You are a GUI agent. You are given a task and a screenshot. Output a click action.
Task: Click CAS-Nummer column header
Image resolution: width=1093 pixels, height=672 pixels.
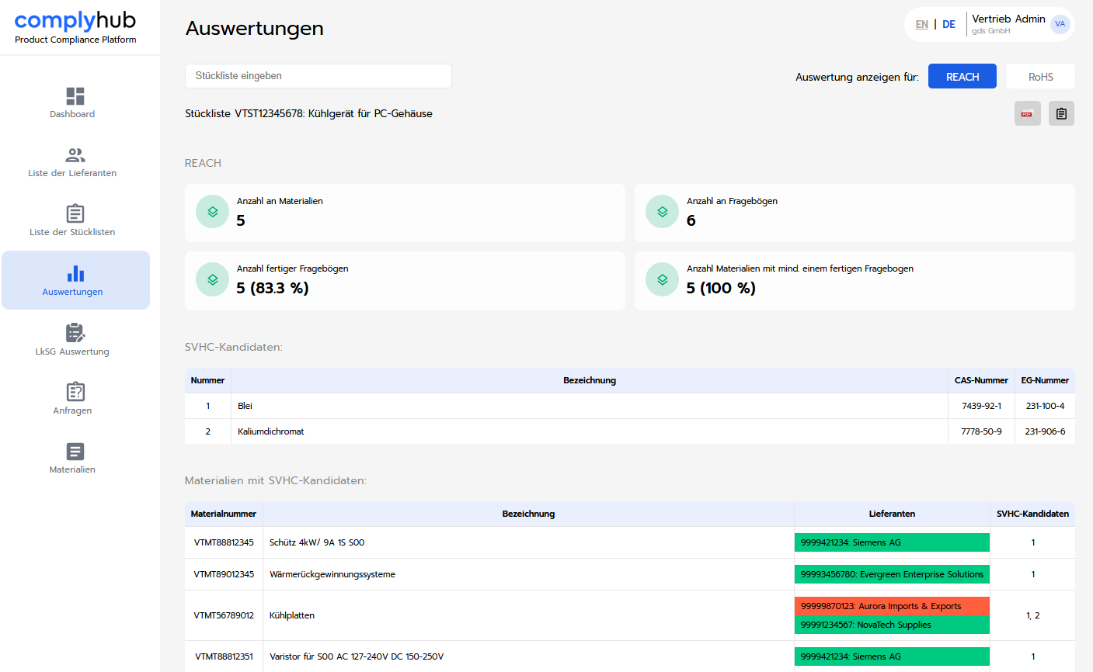(x=981, y=380)
